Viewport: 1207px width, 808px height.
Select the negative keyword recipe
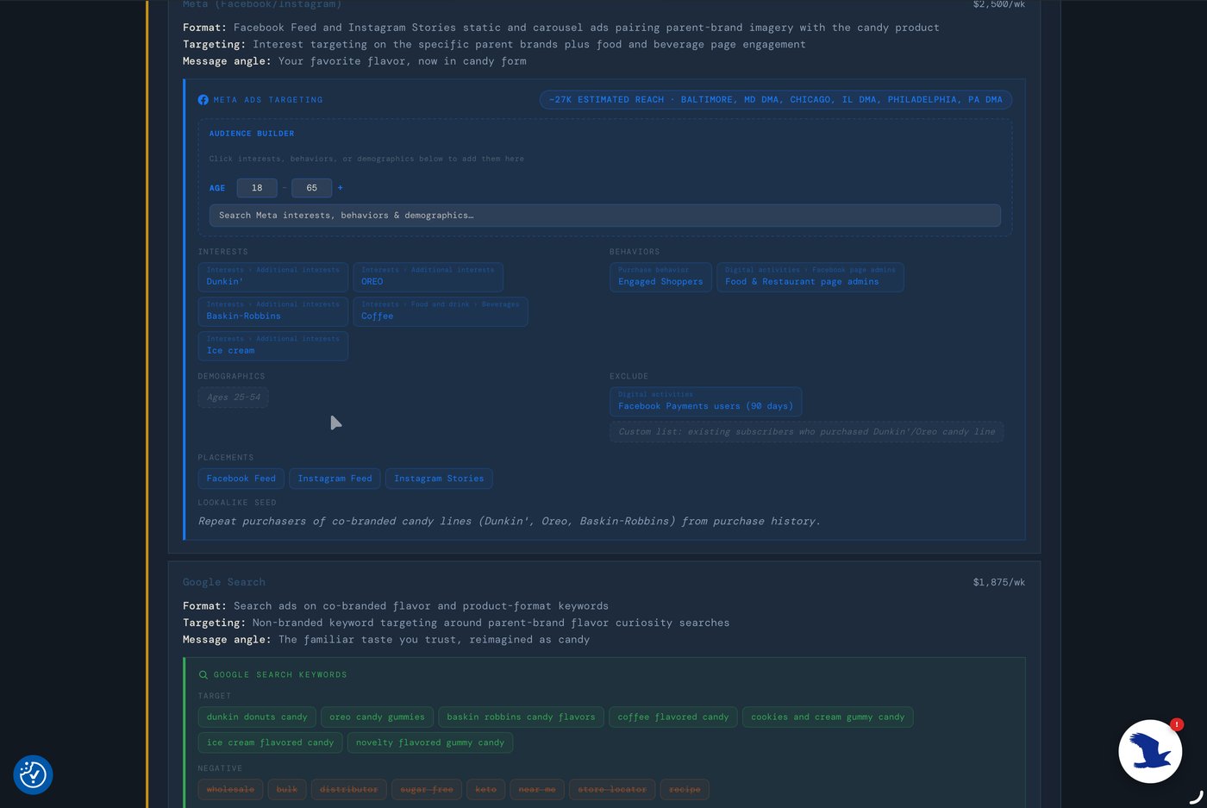pos(685,790)
